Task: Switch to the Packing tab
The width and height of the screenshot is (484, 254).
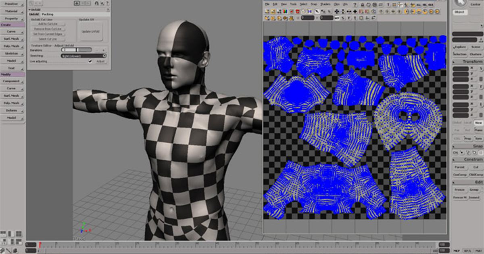Action: click(x=47, y=14)
